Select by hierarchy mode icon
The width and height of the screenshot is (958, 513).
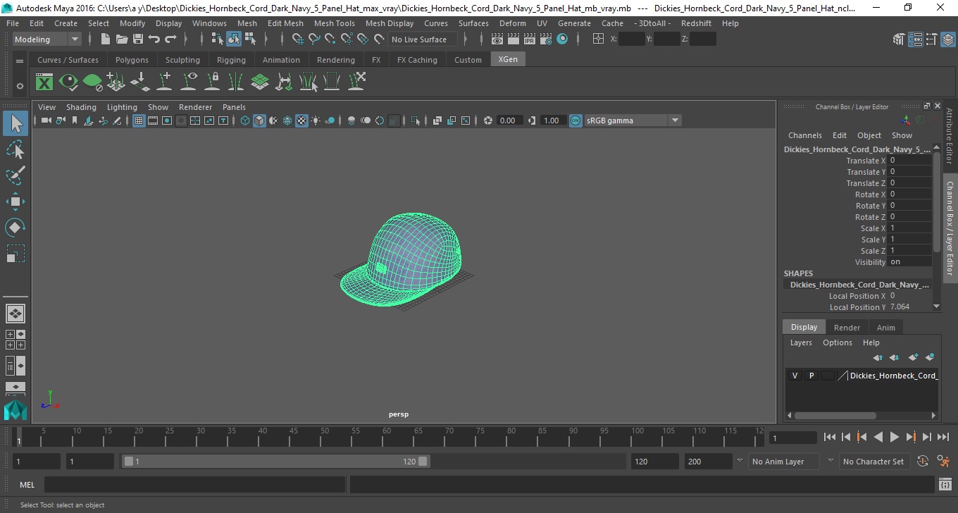point(218,39)
